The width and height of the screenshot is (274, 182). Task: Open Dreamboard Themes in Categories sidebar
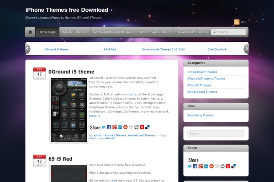point(202,72)
